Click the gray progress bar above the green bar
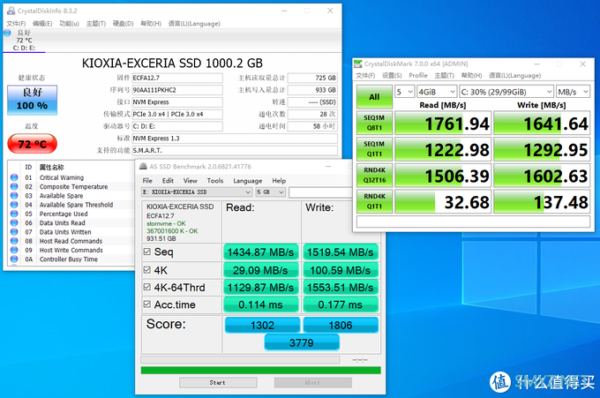 (x=240, y=360)
